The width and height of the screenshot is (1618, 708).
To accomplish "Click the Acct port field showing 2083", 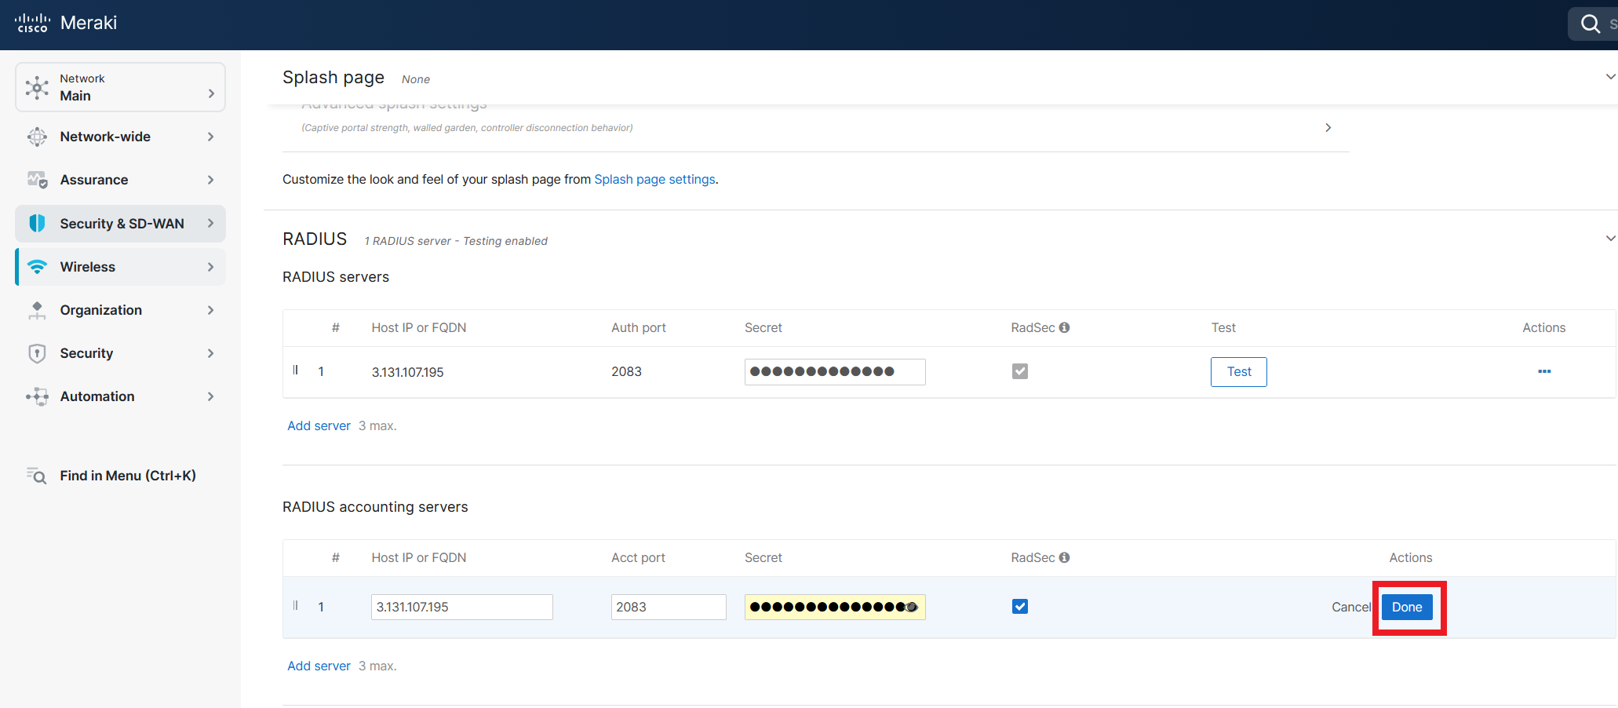I will click(669, 607).
